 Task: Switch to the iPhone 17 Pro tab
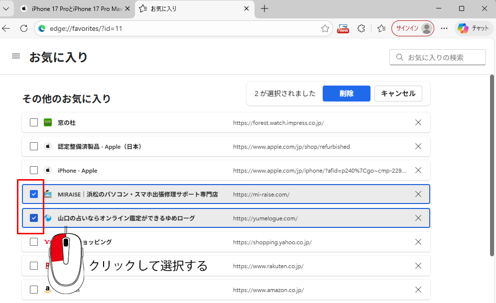(75, 8)
